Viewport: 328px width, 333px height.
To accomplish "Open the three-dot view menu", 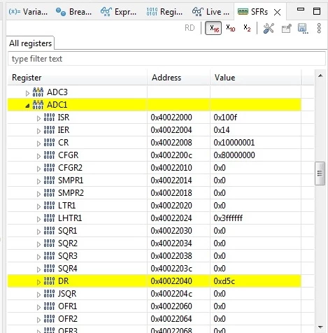I will (319, 28).
